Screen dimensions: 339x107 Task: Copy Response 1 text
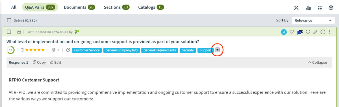pos(39,62)
